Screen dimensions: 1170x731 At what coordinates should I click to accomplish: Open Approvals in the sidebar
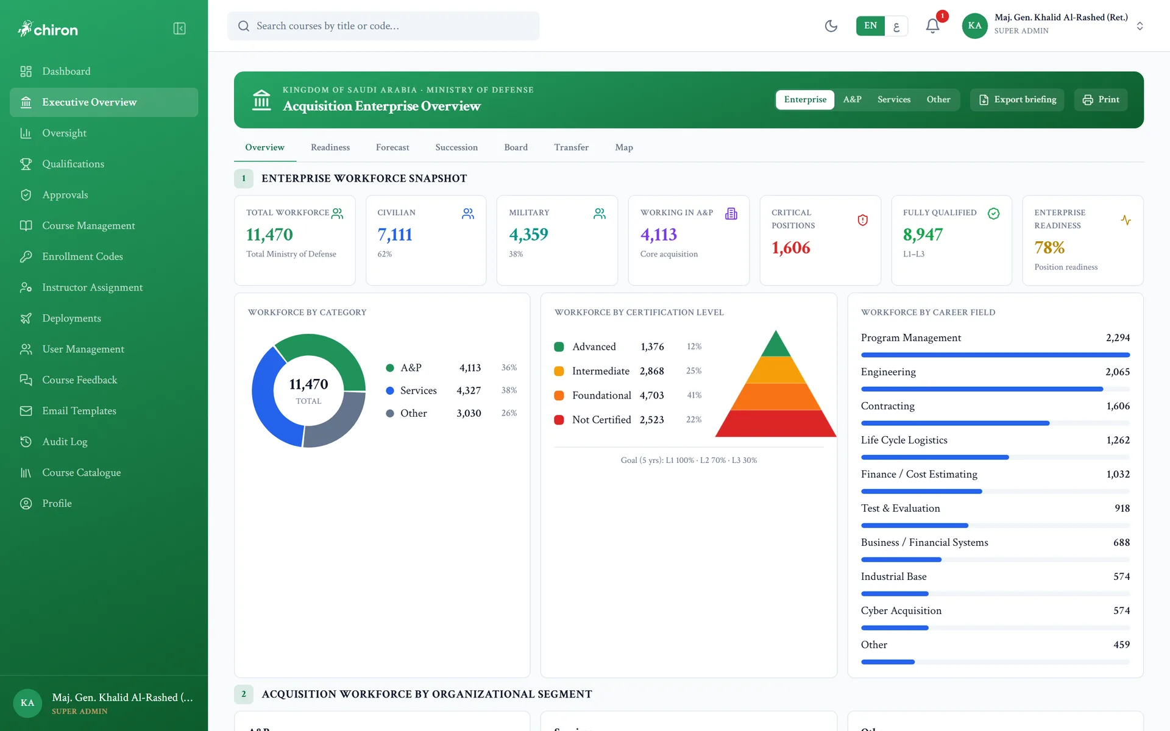(104, 195)
